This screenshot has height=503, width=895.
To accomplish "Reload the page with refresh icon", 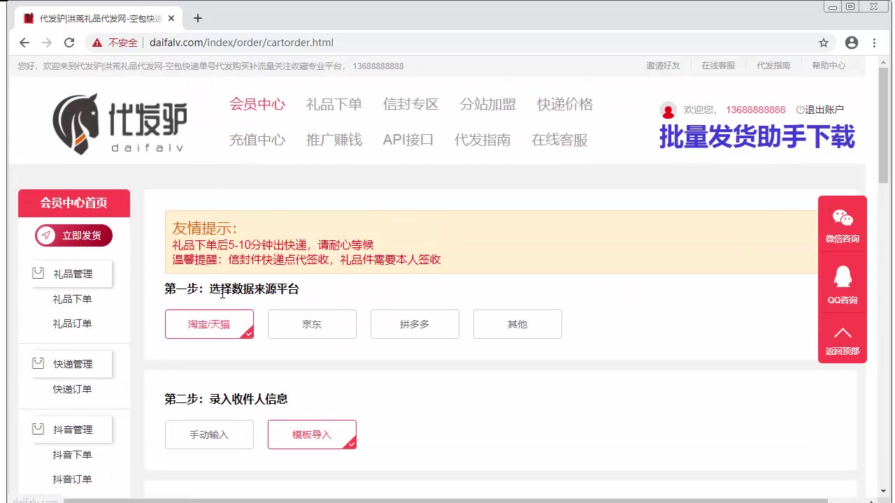I will (69, 43).
